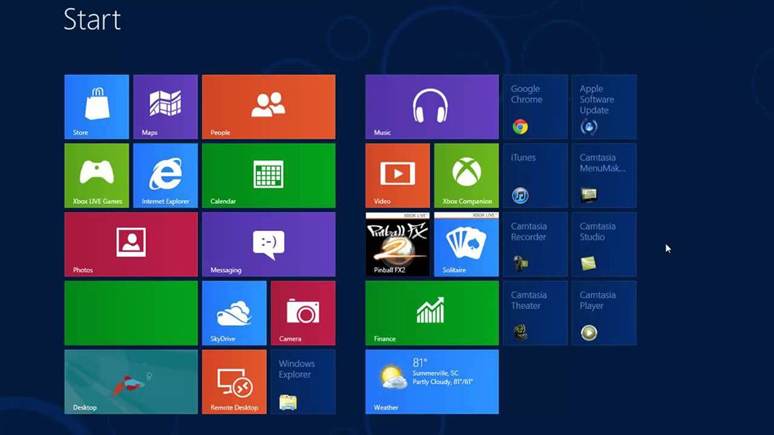This screenshot has width=774, height=435.
Task: Launch Xbox Companion tile
Action: pos(467,176)
